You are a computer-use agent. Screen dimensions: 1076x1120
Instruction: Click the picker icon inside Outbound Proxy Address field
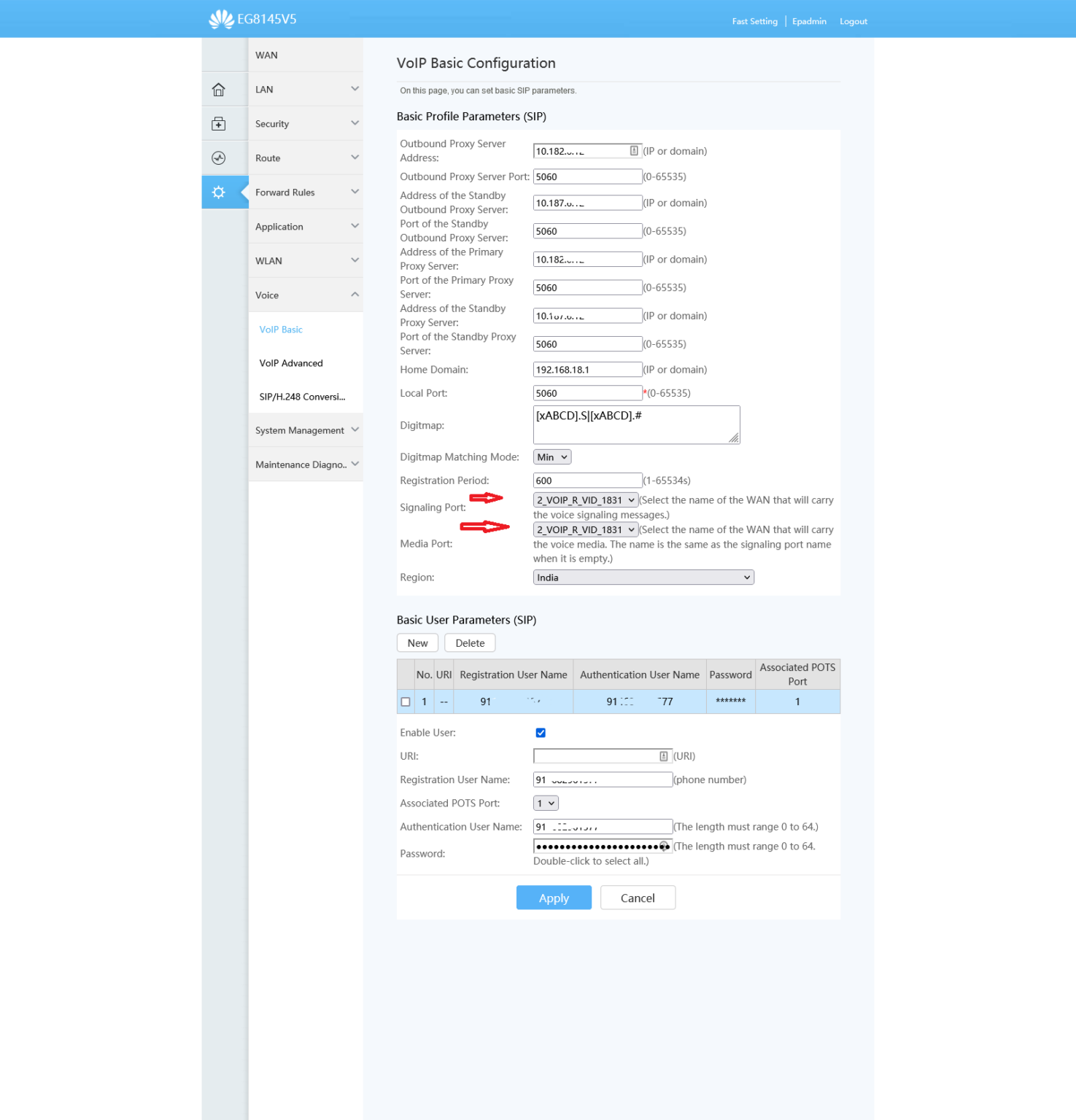[633, 150]
